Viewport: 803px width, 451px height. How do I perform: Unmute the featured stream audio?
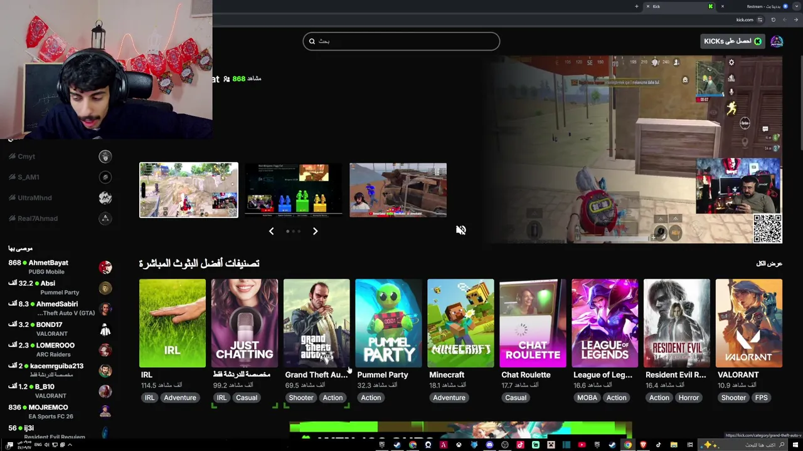pos(461,230)
